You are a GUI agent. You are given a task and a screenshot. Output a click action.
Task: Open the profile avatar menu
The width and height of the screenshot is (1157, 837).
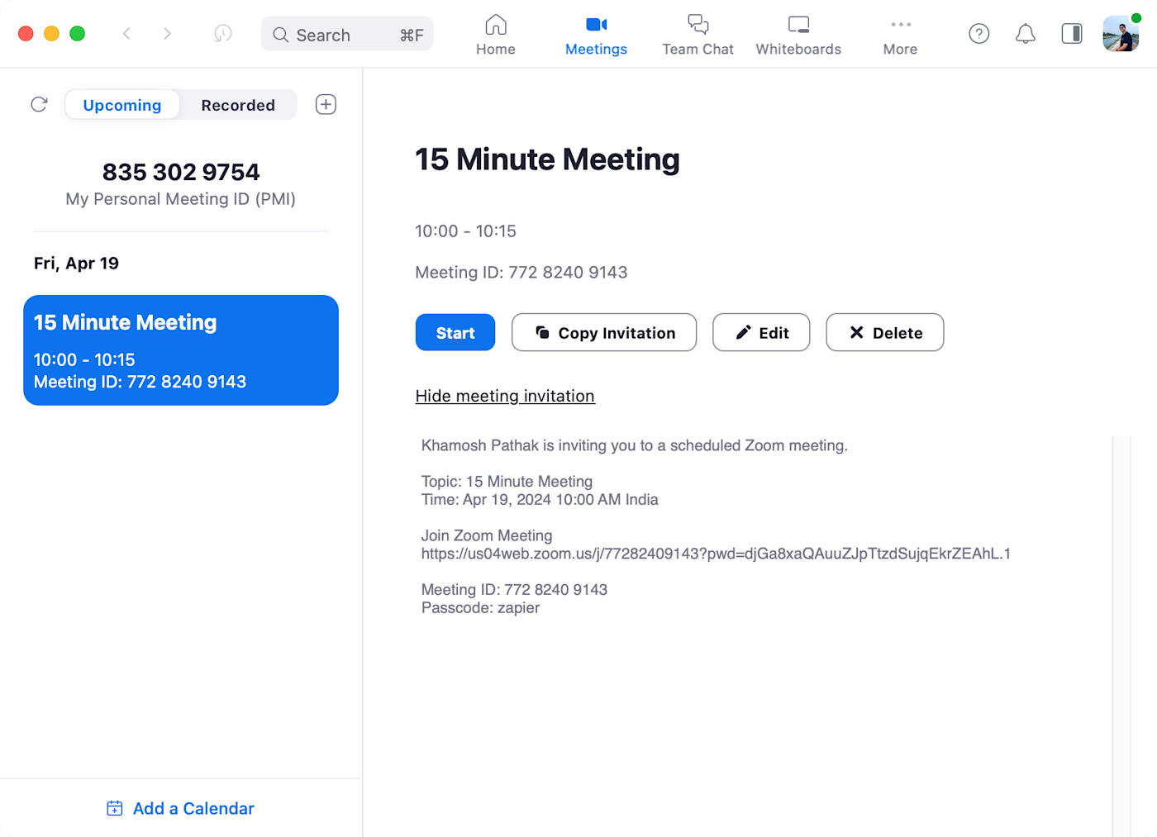coord(1121,33)
